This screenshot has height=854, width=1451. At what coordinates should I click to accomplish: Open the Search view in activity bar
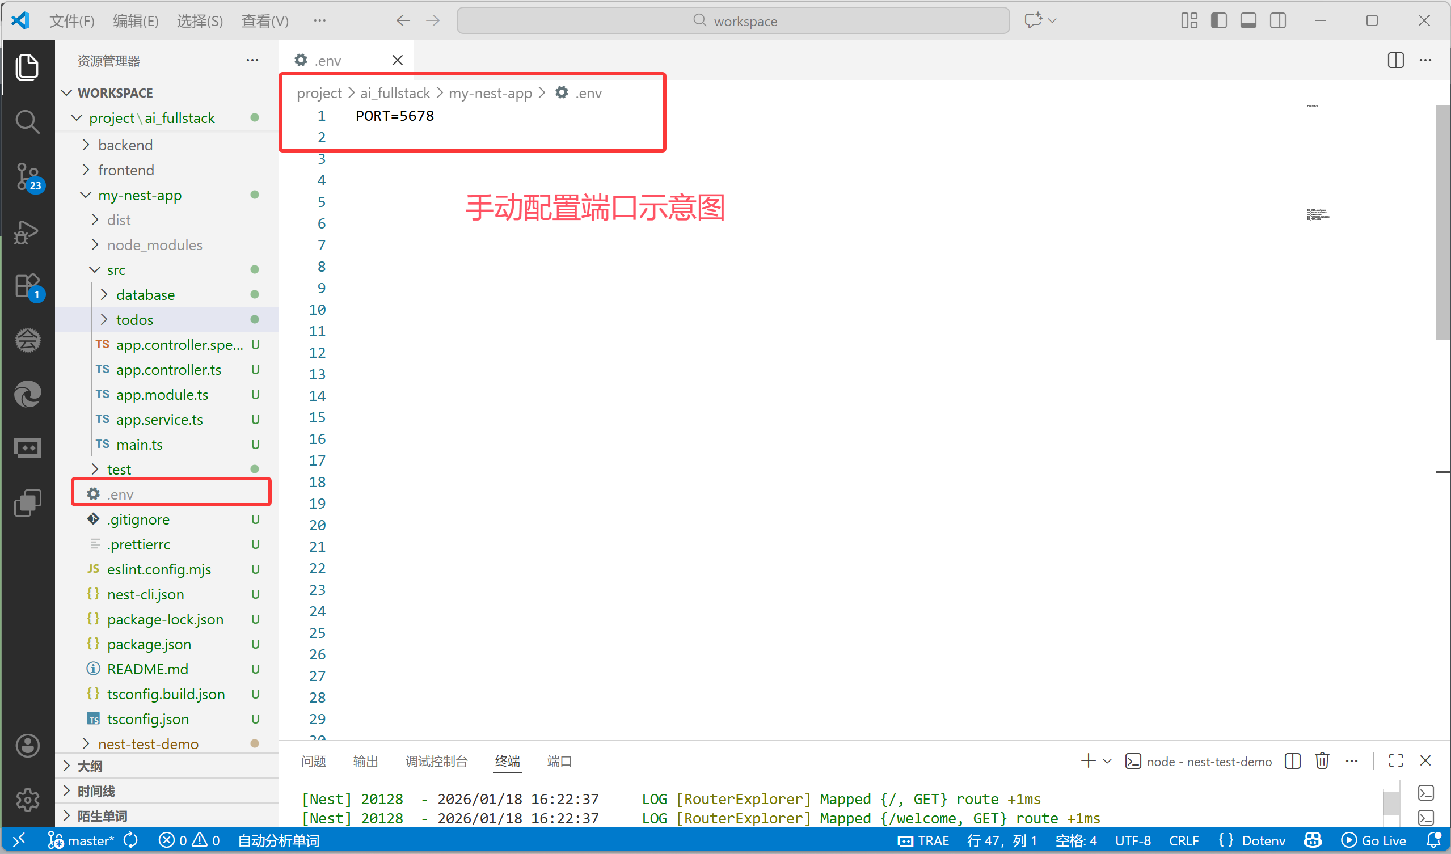pos(27,121)
